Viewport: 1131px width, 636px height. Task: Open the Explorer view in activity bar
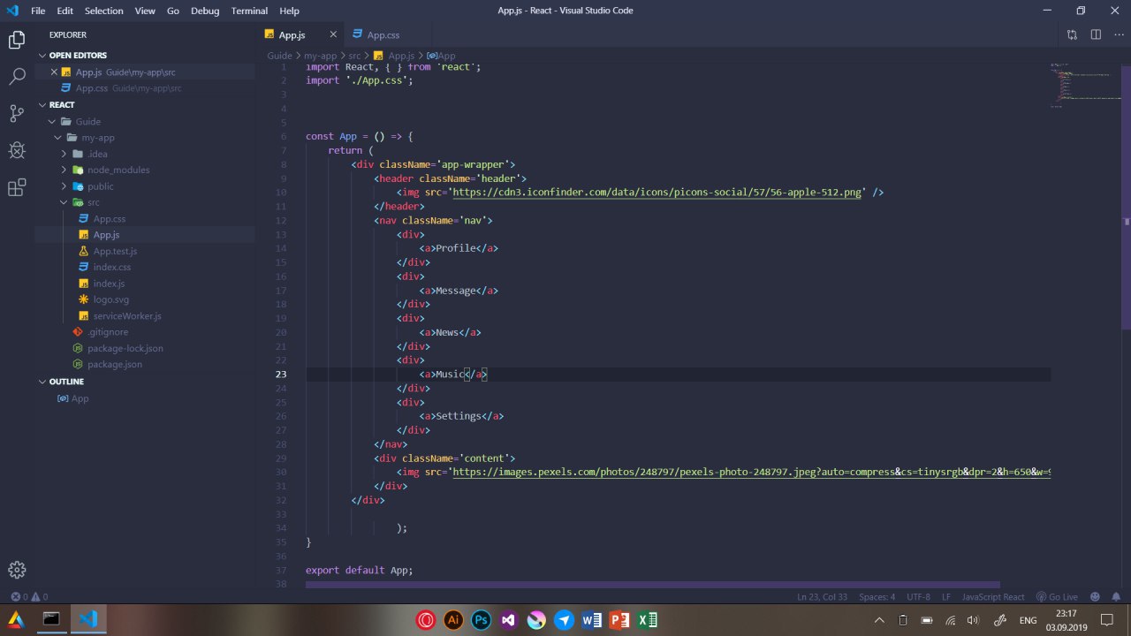pos(17,40)
